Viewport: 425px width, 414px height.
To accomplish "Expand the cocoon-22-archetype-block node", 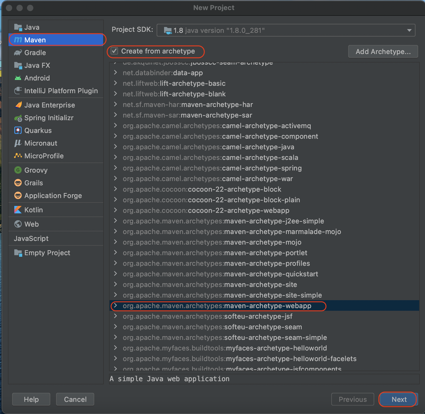I will (x=115, y=189).
